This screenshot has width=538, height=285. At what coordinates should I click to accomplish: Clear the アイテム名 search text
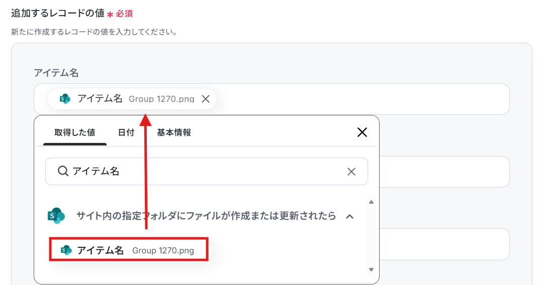pyautogui.click(x=351, y=172)
